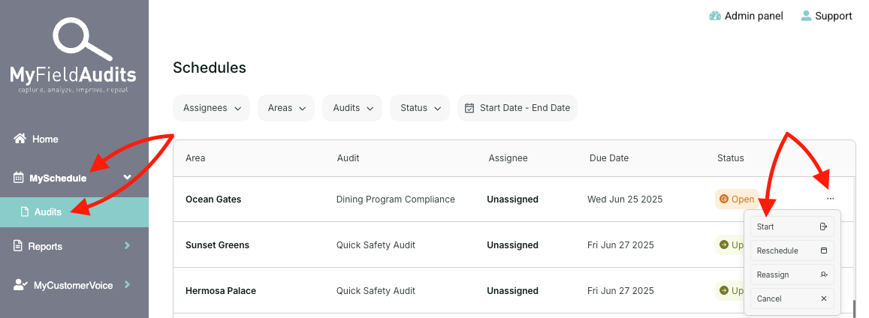Click the Open status circle icon
Image resolution: width=869 pixels, height=318 pixels.
click(x=723, y=199)
